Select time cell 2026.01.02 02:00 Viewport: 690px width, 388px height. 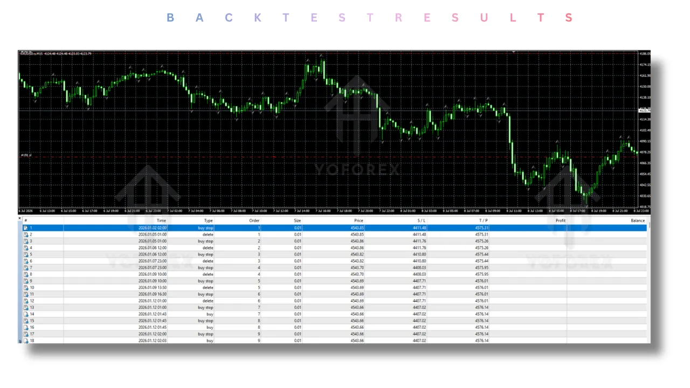[152, 228]
